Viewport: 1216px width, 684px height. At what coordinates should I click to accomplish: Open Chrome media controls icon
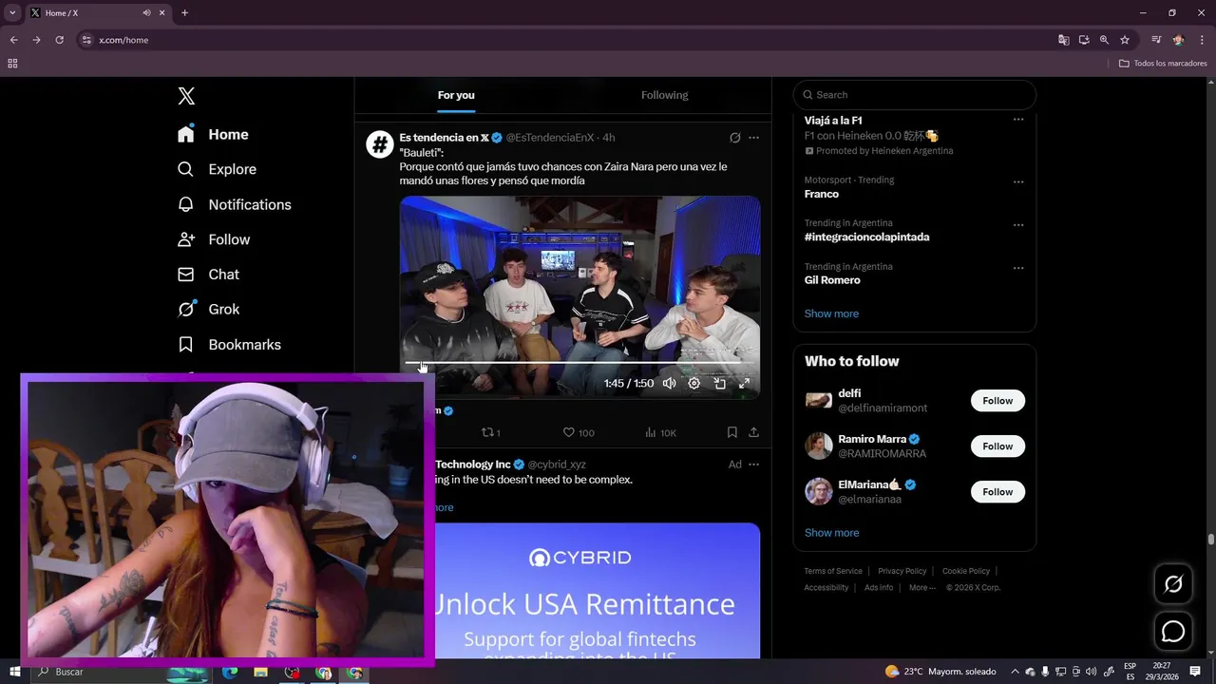click(x=1156, y=40)
